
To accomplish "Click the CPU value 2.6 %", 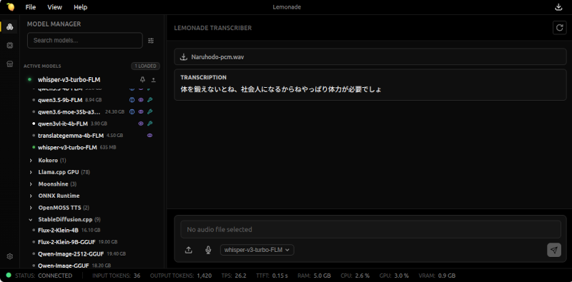I will [x=363, y=276].
